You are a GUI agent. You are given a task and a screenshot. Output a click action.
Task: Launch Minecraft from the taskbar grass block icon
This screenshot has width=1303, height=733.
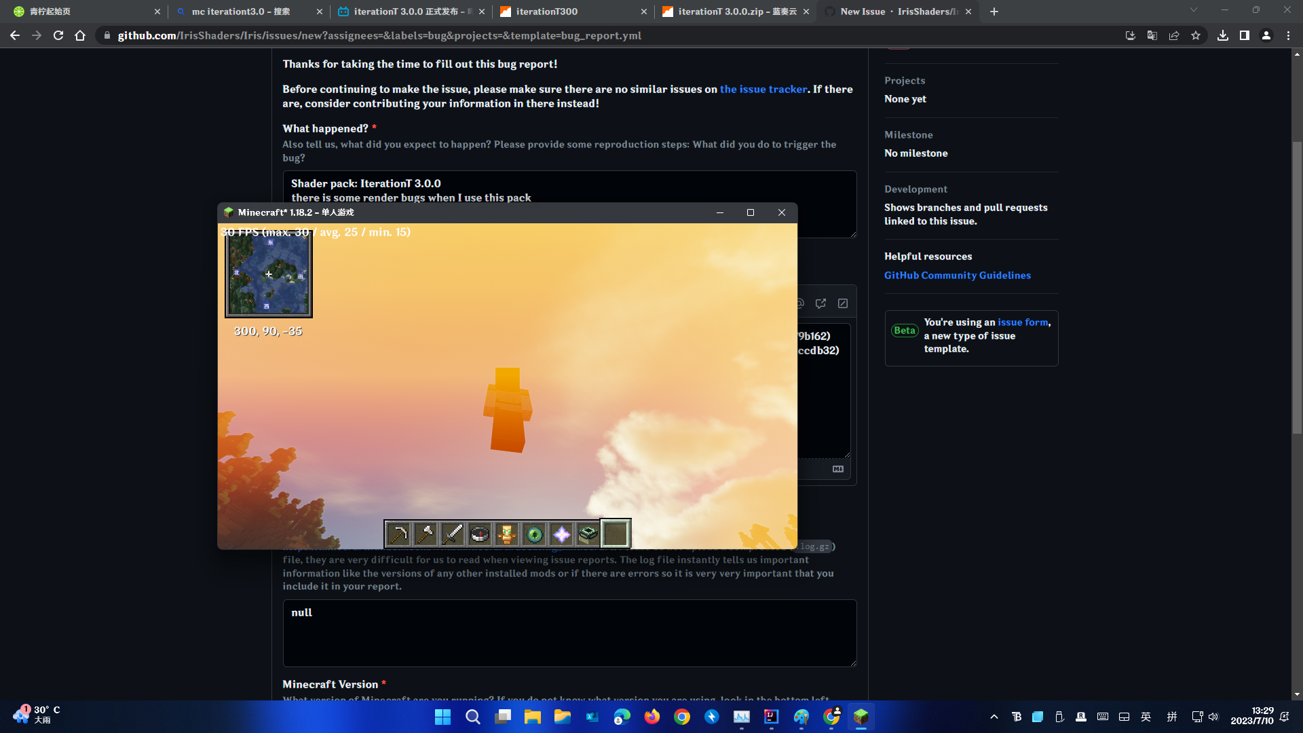click(861, 717)
